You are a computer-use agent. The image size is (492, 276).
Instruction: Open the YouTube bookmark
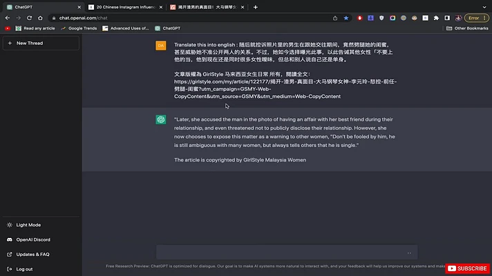(x=8, y=28)
